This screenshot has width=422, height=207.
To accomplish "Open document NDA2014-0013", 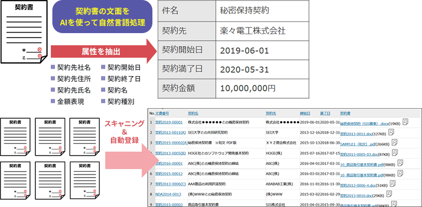I will click(168, 195).
